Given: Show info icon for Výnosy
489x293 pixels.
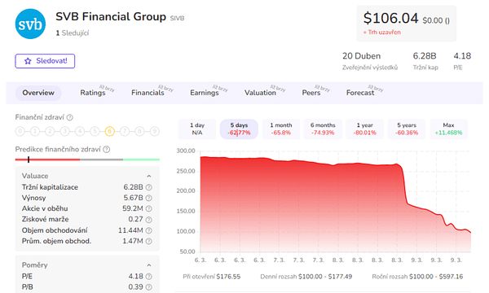Looking at the screenshot, I should tap(149, 198).
